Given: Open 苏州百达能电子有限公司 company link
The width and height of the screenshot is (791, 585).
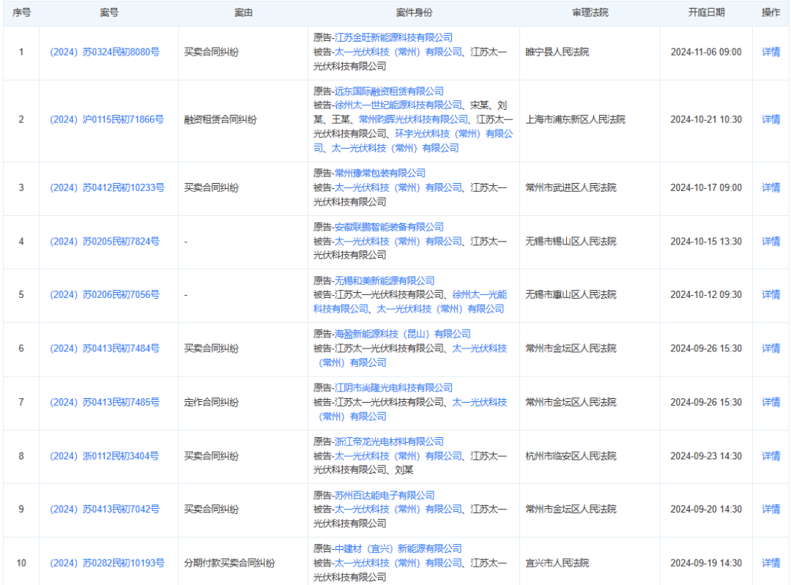Looking at the screenshot, I should pyautogui.click(x=385, y=495).
